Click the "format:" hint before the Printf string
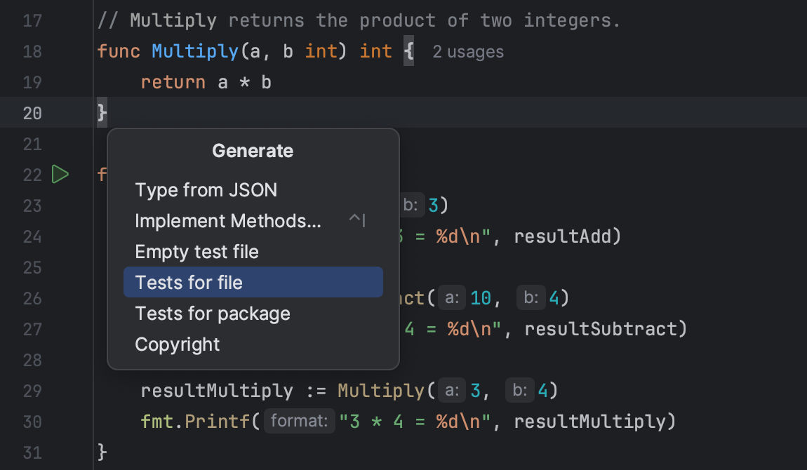Viewport: 807px width, 470px height. [299, 420]
